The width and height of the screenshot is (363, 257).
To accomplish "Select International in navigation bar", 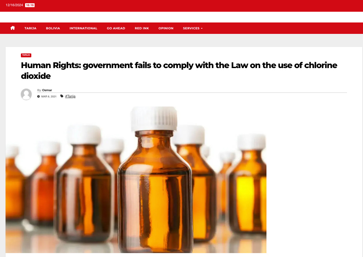I will 83,28.
